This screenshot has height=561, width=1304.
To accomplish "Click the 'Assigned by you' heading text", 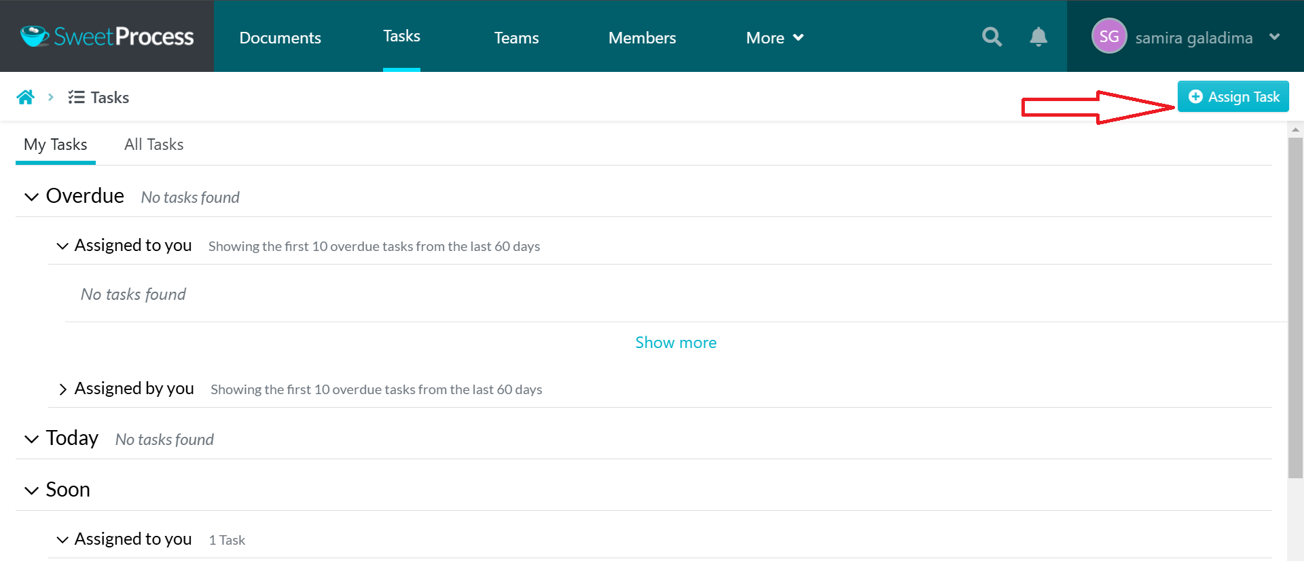I will pos(134,389).
